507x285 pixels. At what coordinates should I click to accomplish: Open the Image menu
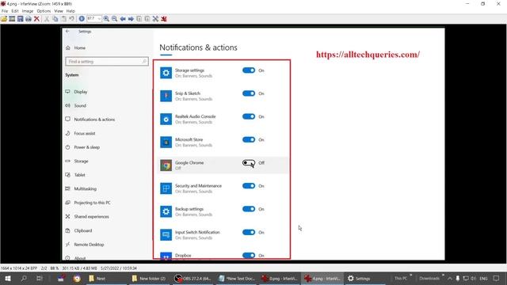[28, 11]
